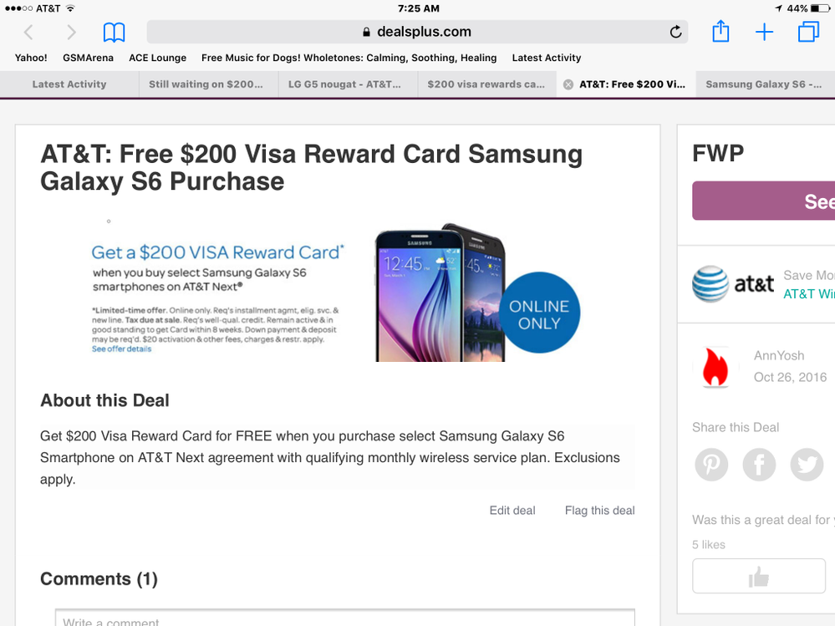Reload the dealsplus.com page
The height and width of the screenshot is (626, 835).
(675, 32)
